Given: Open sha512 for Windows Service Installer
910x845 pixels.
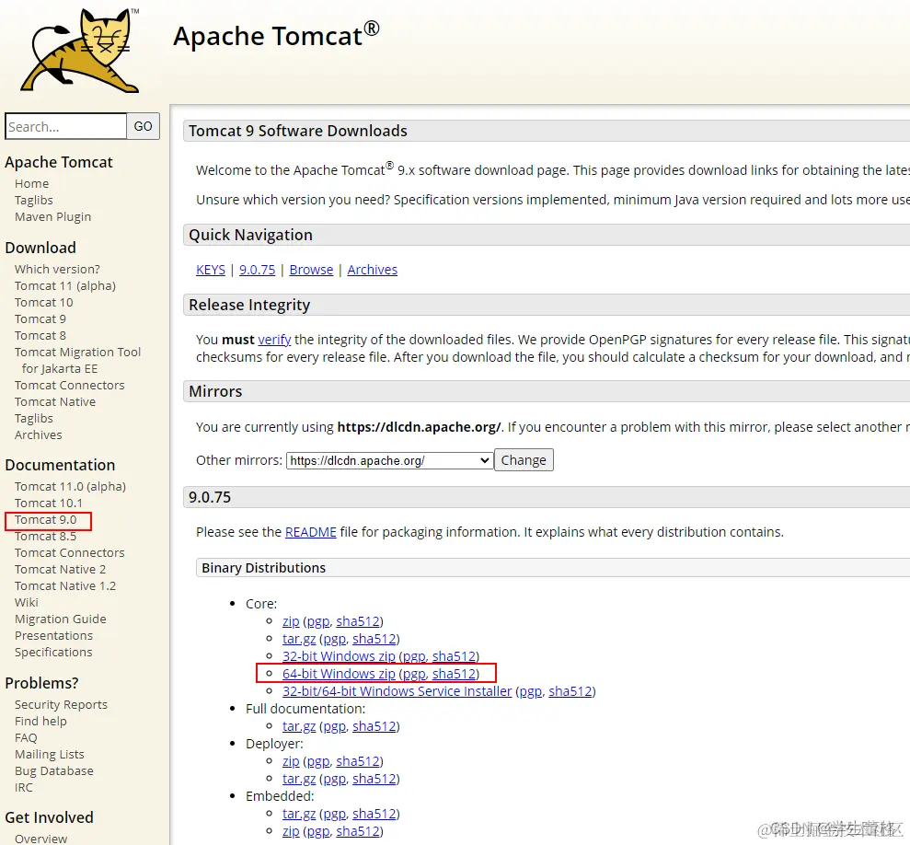Looking at the screenshot, I should click(570, 690).
